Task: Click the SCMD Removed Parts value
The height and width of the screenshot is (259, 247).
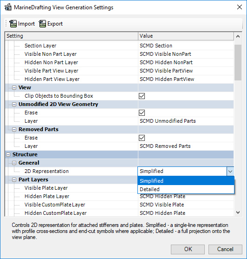Action: point(165,146)
